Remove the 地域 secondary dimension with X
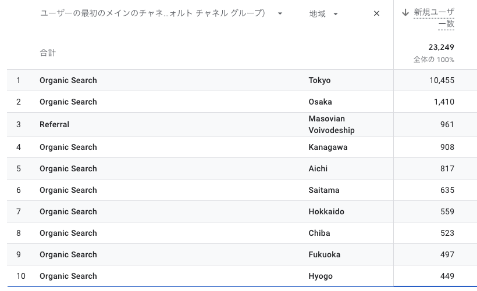477x291 pixels. (376, 14)
